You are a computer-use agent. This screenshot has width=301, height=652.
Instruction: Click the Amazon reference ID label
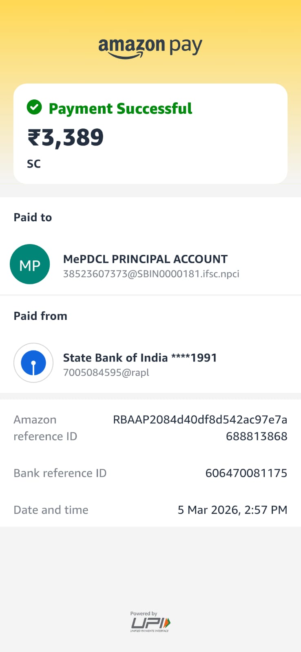click(x=45, y=428)
